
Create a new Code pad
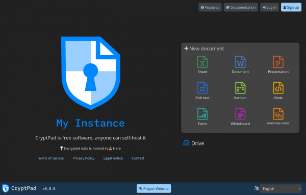[278, 91]
